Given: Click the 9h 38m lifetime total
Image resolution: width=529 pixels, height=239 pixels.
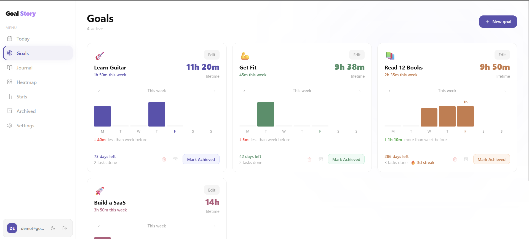Looking at the screenshot, I should [349, 67].
